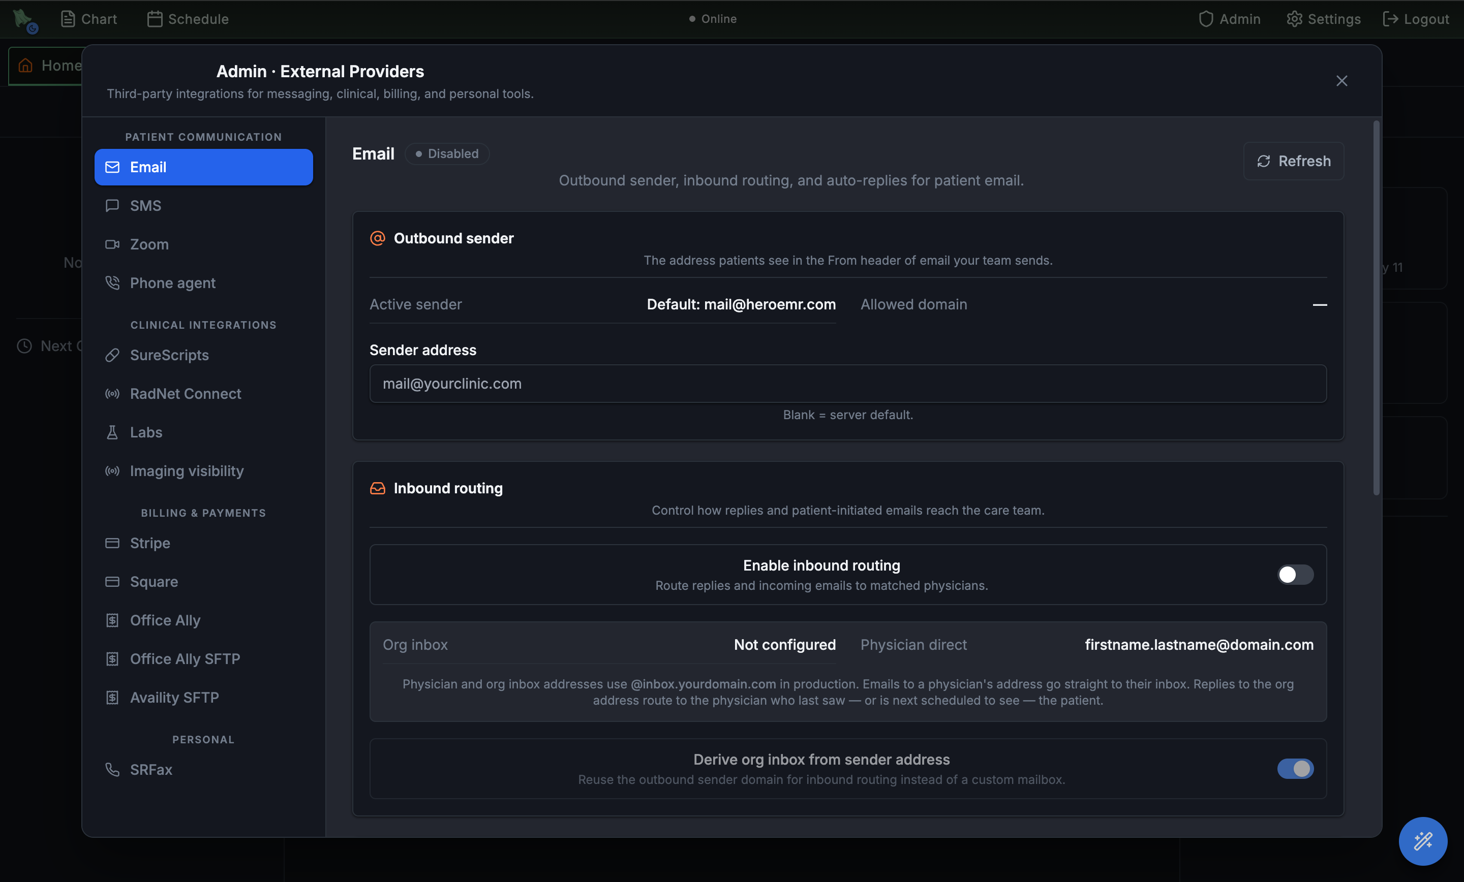This screenshot has width=1464, height=882.
Task: Open Chart in top navigation
Action: (x=88, y=19)
